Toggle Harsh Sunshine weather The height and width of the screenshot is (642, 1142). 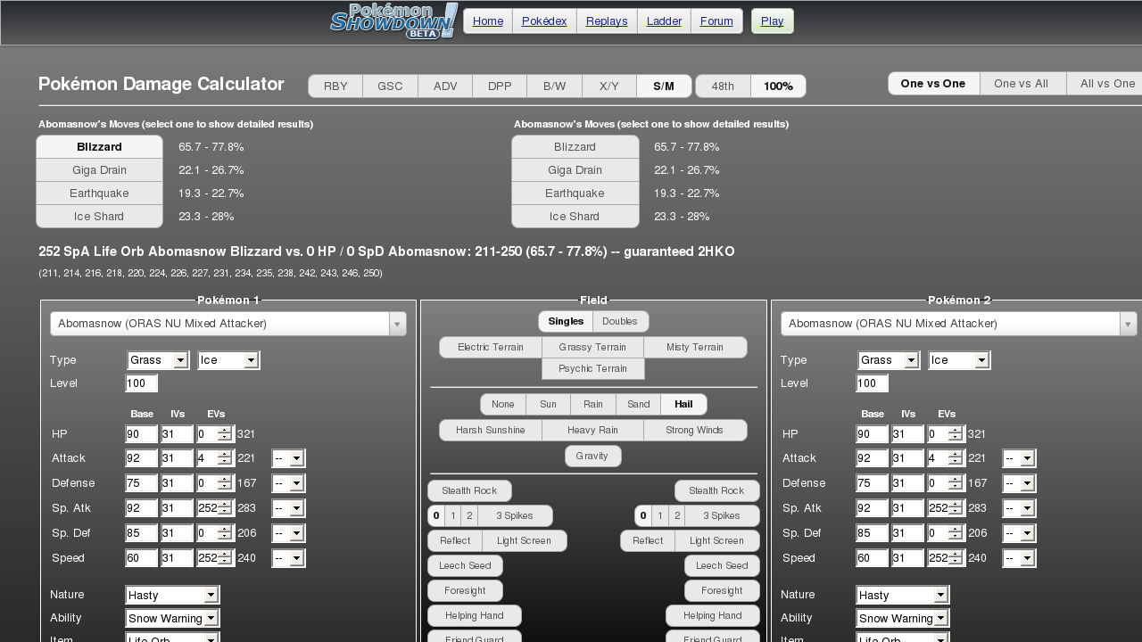click(491, 430)
